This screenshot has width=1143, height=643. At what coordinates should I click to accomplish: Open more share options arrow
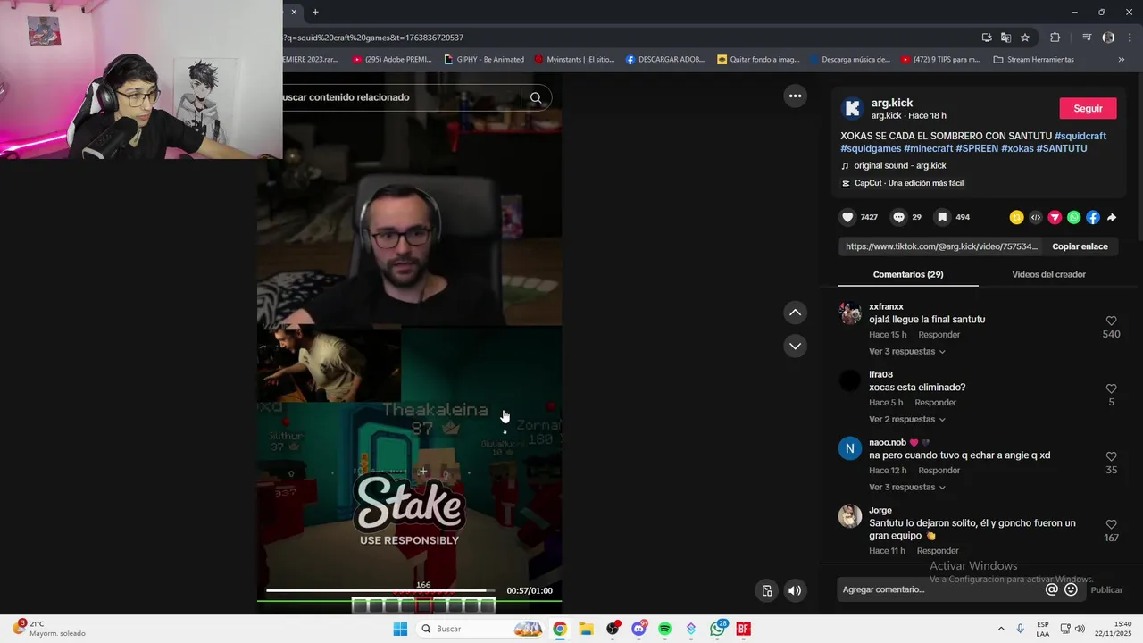[1112, 217]
